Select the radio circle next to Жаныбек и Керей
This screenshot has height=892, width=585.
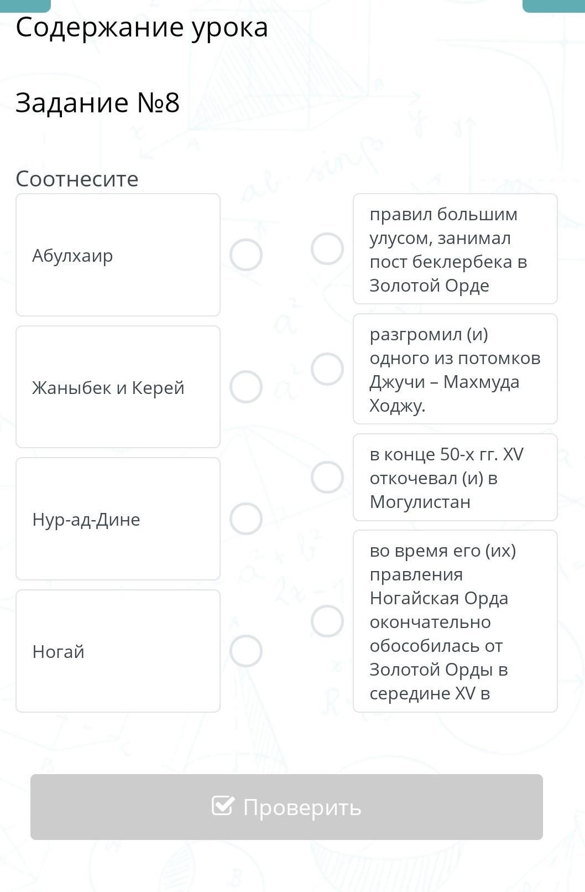coord(246,387)
